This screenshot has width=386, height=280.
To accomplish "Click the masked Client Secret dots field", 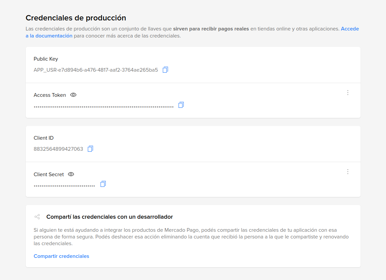I will [x=64, y=186].
